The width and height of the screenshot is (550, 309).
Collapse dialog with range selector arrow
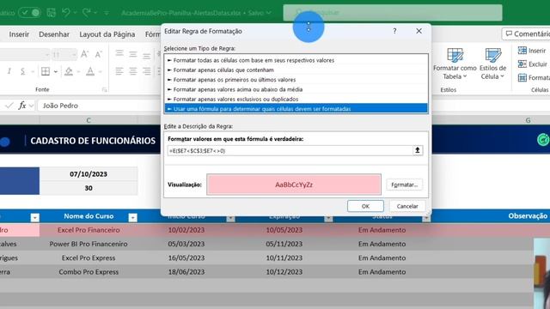point(418,150)
